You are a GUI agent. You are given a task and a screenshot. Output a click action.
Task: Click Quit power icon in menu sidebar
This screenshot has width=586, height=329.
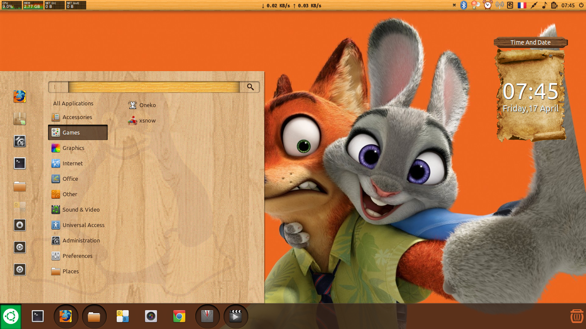20,269
